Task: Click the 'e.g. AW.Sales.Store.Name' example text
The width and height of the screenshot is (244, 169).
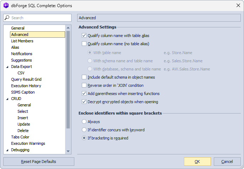Action: 187,69
